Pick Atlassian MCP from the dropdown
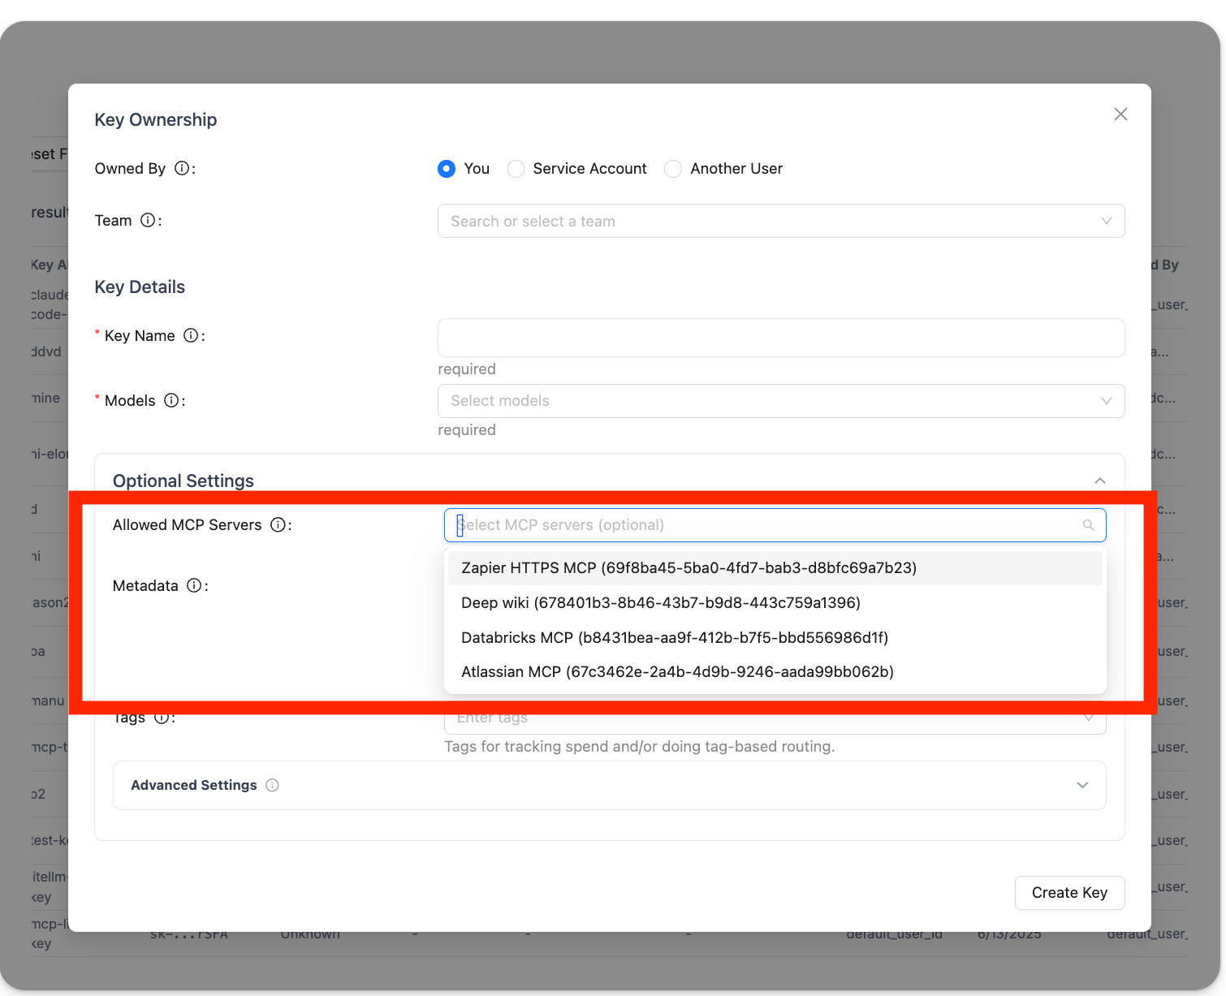 pyautogui.click(x=677, y=672)
